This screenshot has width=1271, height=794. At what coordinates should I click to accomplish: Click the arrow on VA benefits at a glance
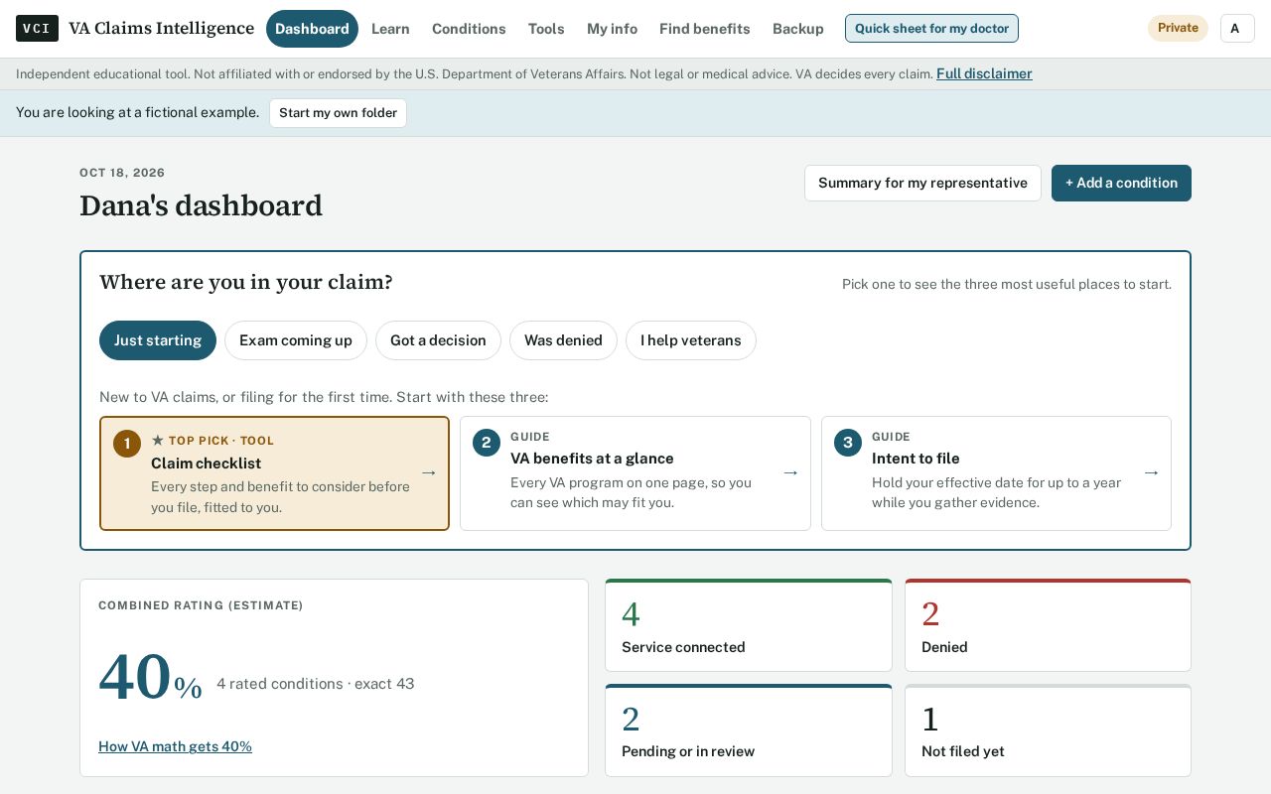[x=790, y=473]
